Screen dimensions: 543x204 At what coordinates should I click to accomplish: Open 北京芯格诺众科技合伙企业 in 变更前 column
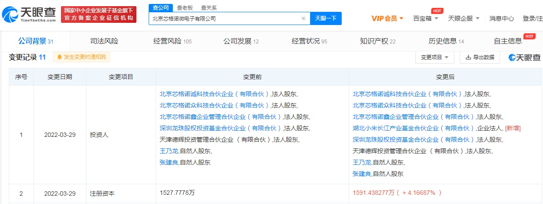click(x=215, y=105)
